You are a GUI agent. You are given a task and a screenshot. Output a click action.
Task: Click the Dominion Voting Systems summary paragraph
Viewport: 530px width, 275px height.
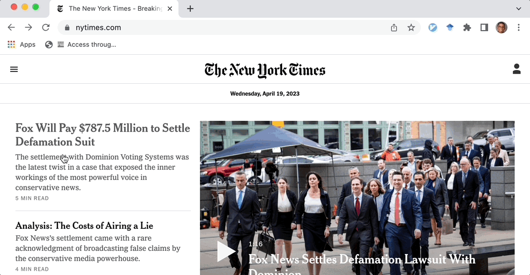click(102, 172)
